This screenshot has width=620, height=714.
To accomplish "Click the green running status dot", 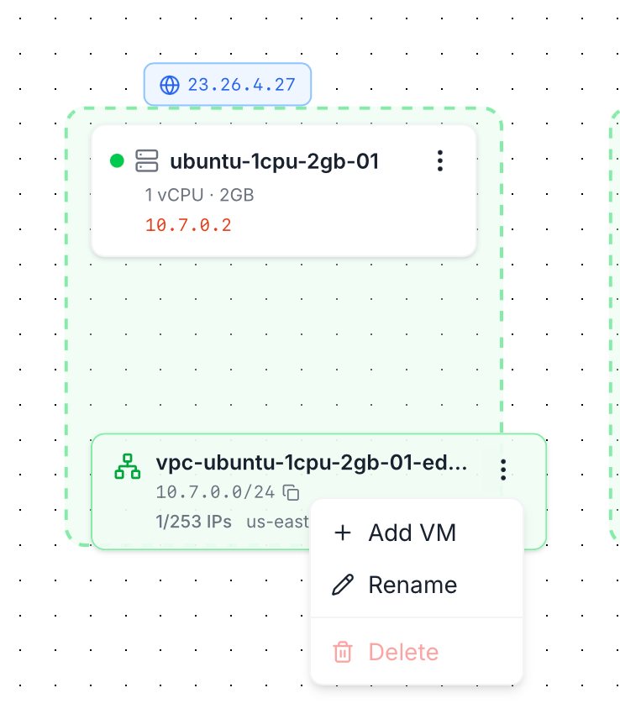I will [x=117, y=160].
